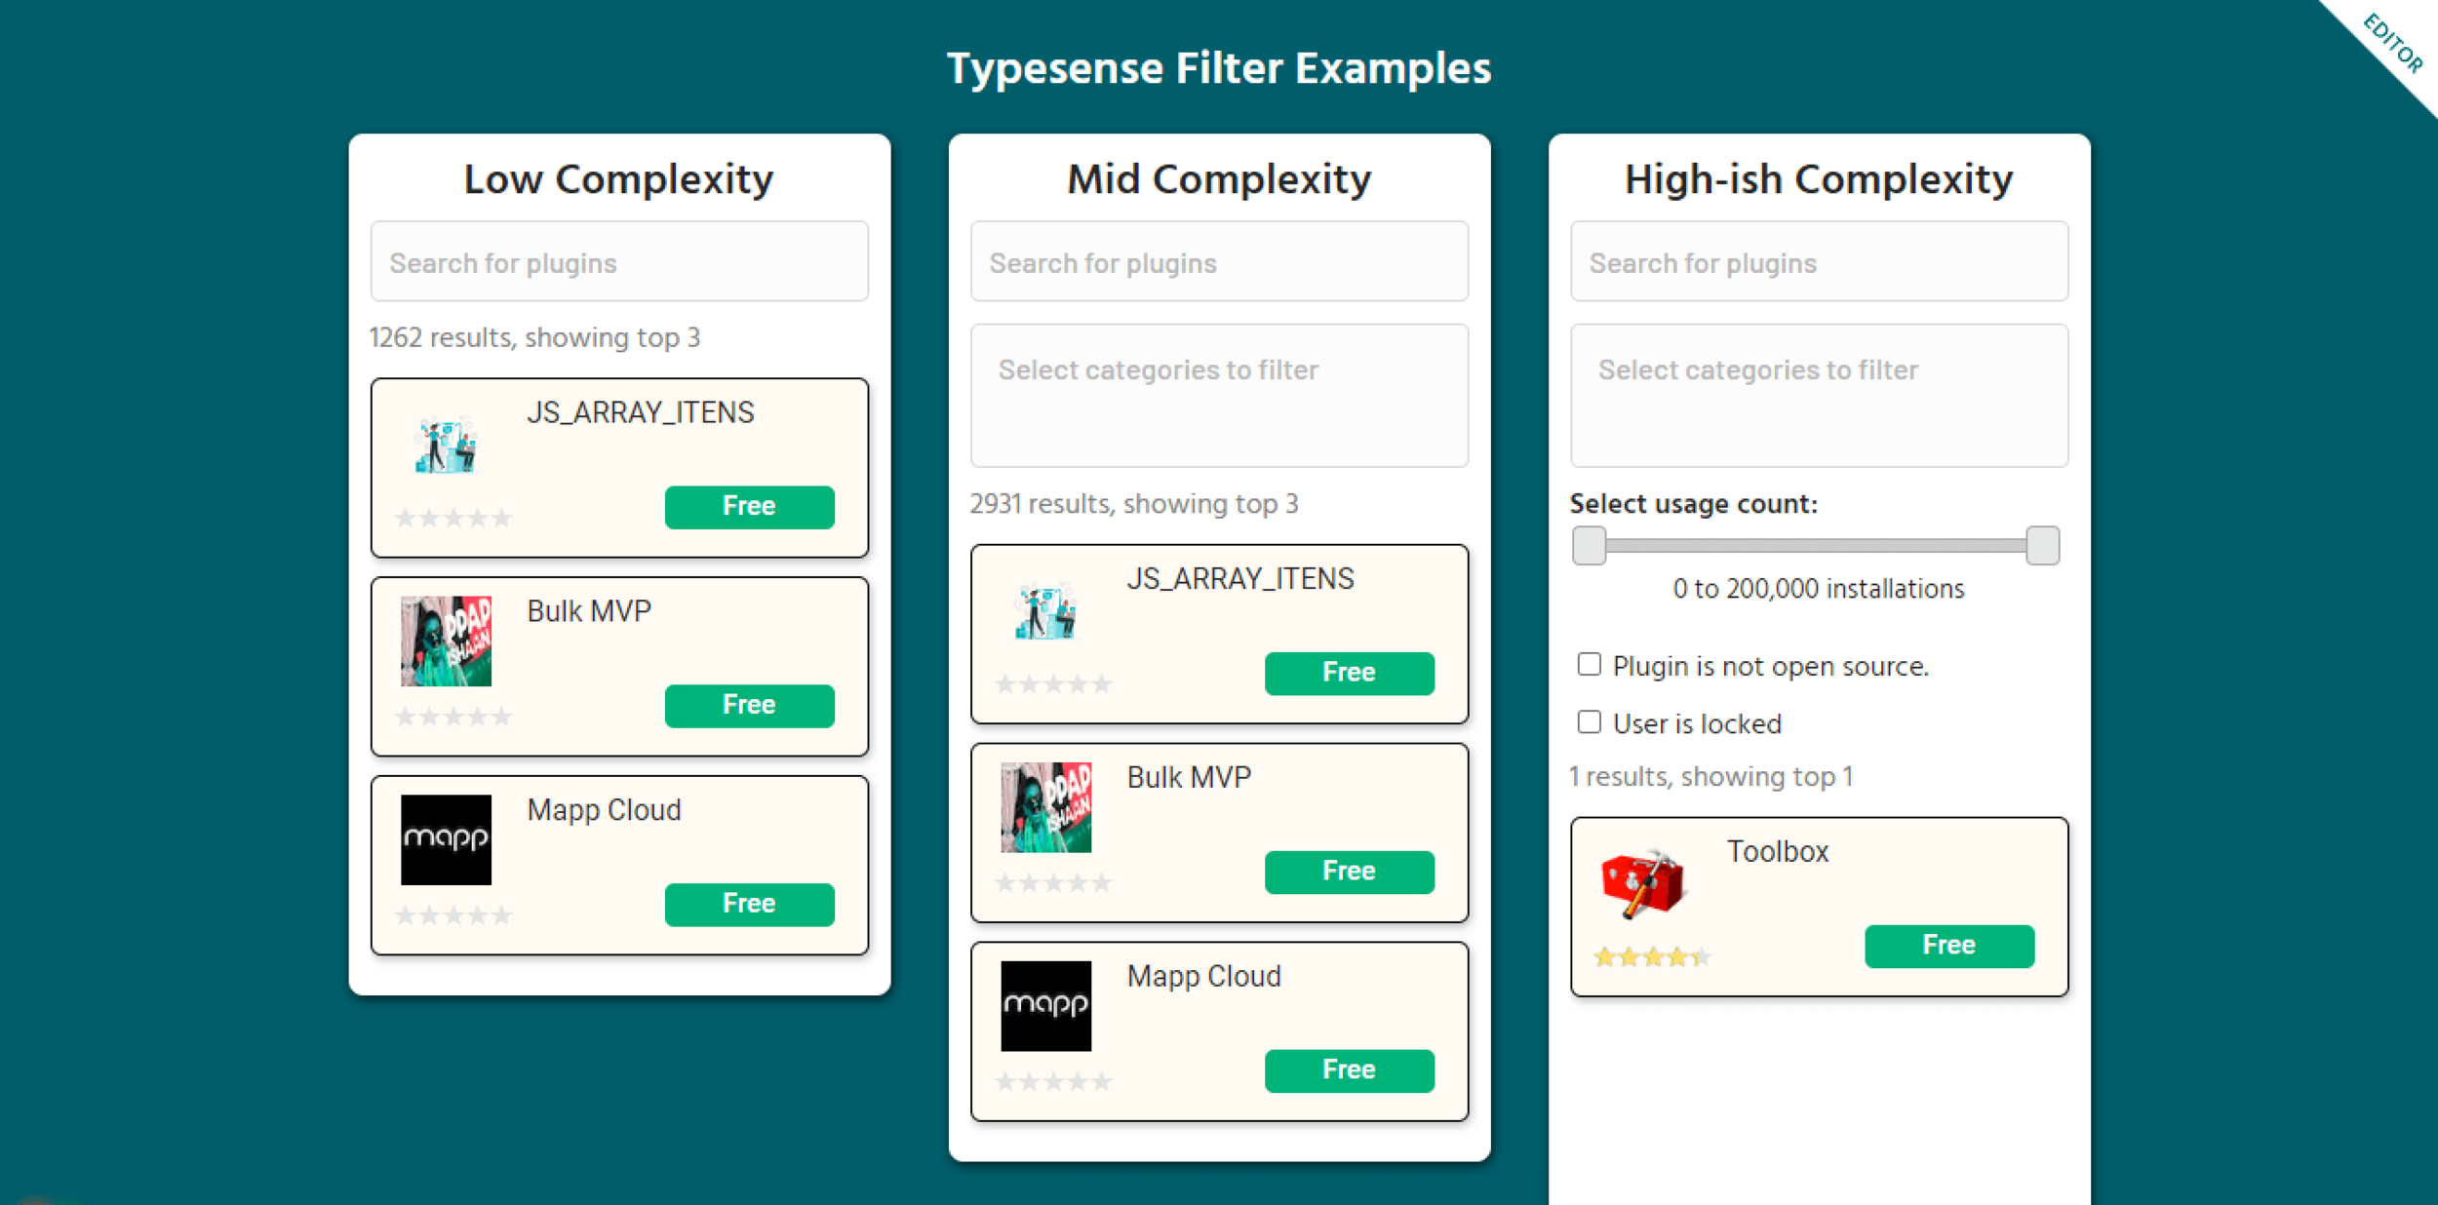Click JS_ARRAY_ITENS icon in Mid Complexity
Screen dimensions: 2438x1205
(1045, 611)
